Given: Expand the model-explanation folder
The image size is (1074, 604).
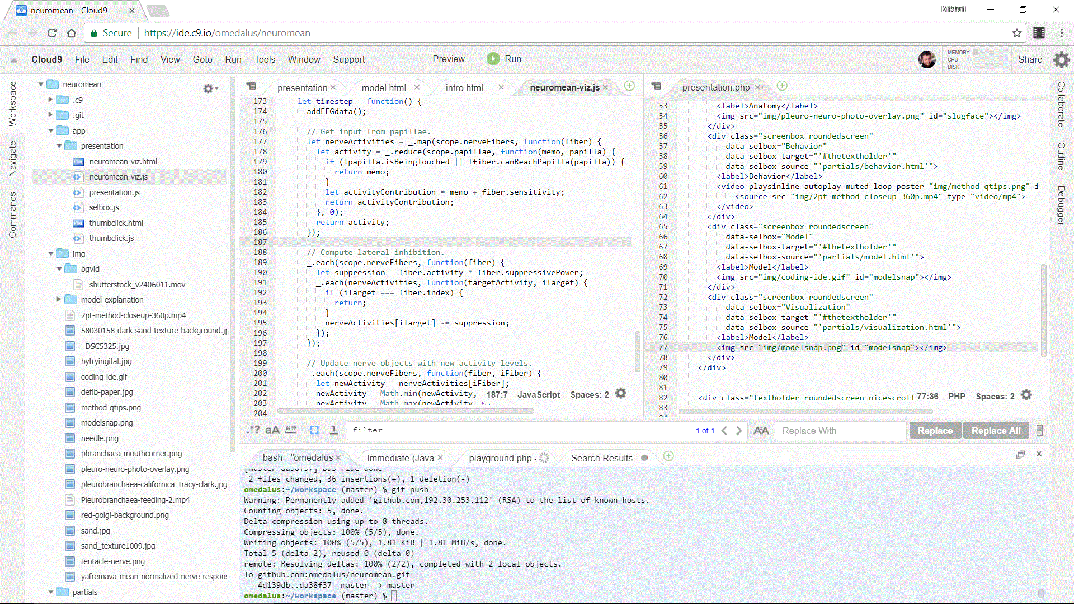Looking at the screenshot, I should pyautogui.click(x=59, y=300).
